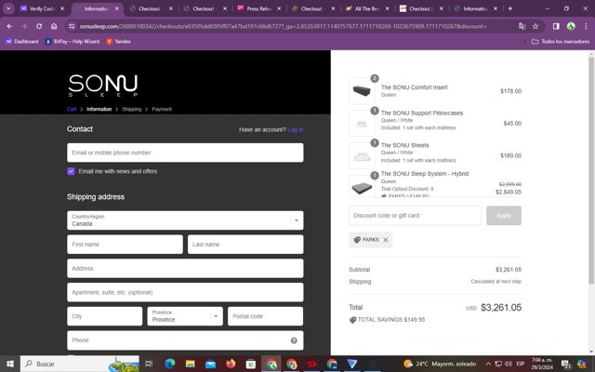Click the page vertical scrollbar

(x=591, y=170)
